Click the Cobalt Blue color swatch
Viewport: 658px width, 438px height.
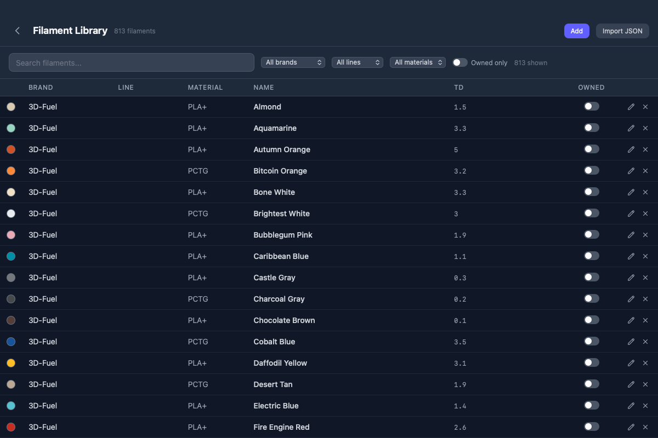pos(11,342)
